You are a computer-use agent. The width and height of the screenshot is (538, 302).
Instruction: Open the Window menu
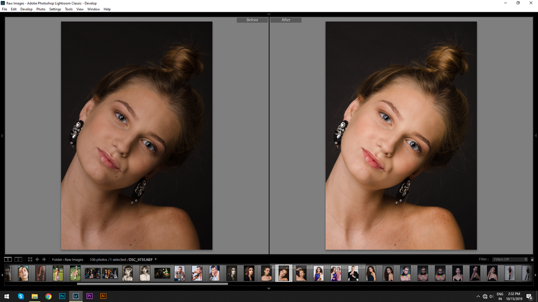click(94, 9)
